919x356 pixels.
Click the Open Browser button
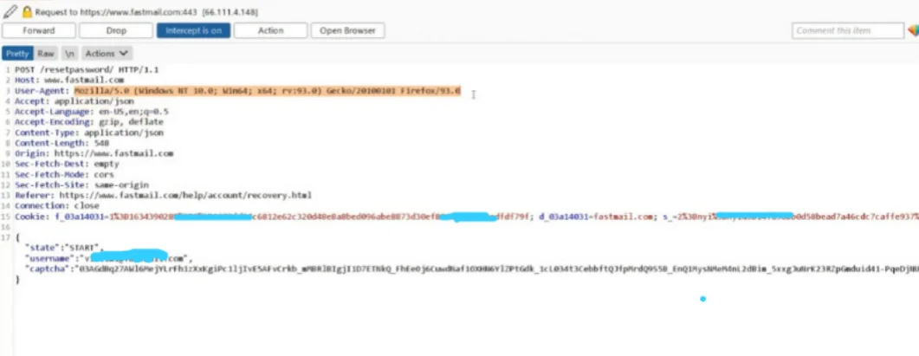347,30
